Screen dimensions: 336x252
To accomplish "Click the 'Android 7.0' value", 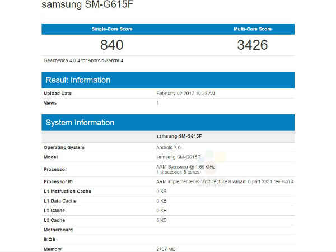I will point(169,147).
